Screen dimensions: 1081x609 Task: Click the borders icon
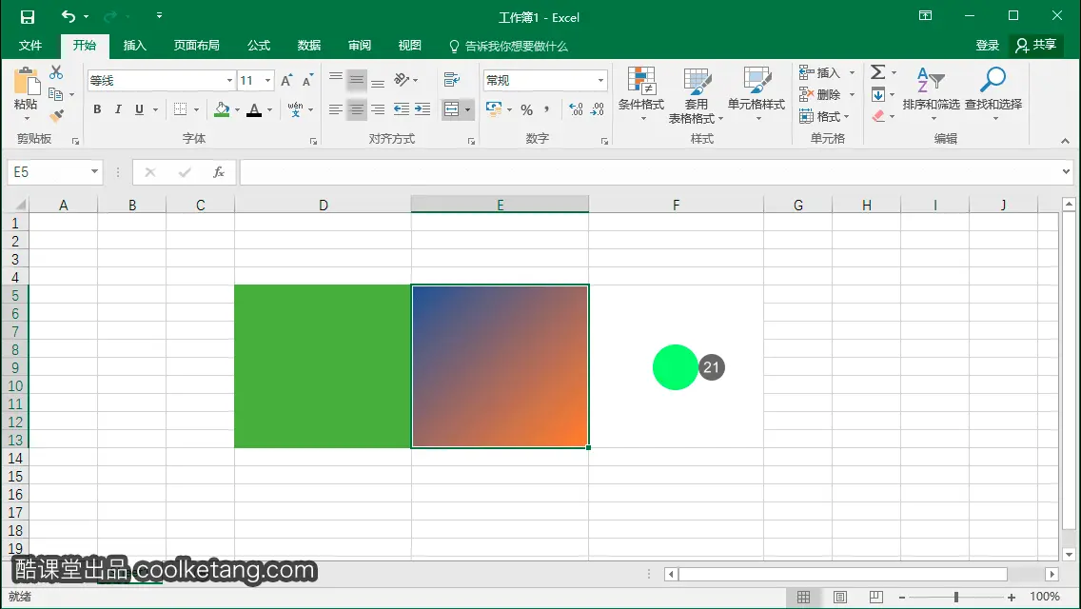180,109
